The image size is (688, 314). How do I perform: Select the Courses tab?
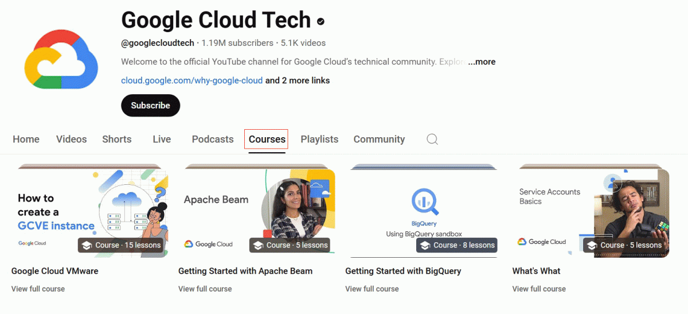(x=267, y=139)
